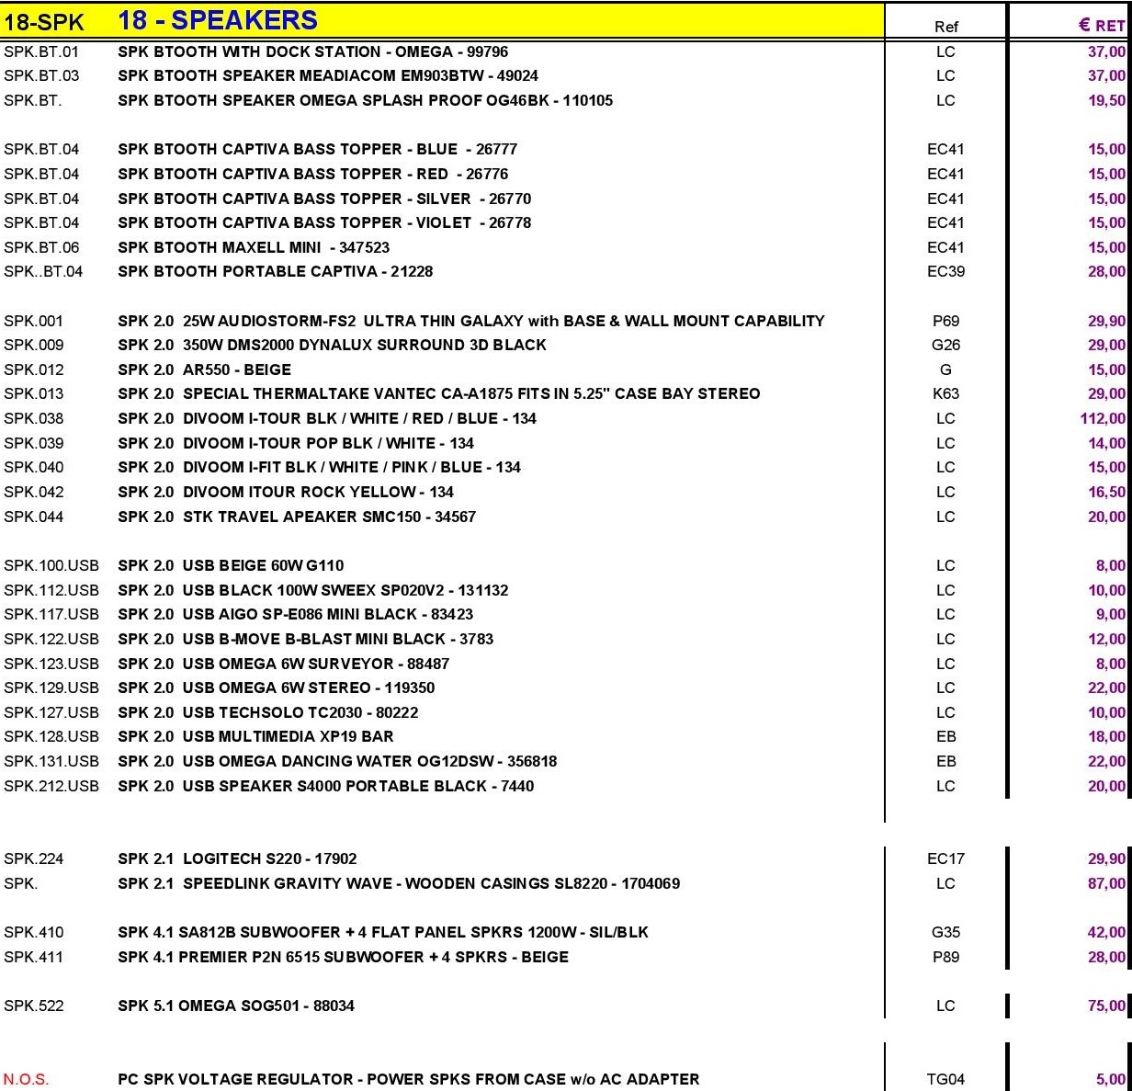Screen dimensions: 1132x1091
Task: Click the 'EB' ref for Multimedia XP19 Bar
Action: coord(945,736)
